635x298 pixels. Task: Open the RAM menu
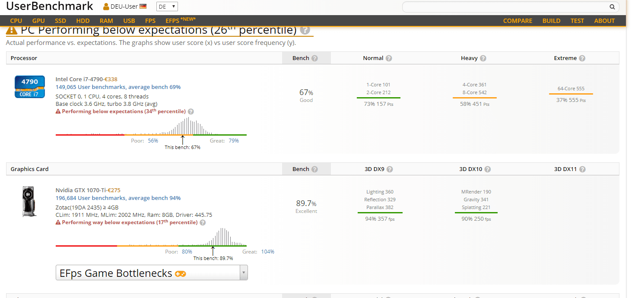point(106,21)
